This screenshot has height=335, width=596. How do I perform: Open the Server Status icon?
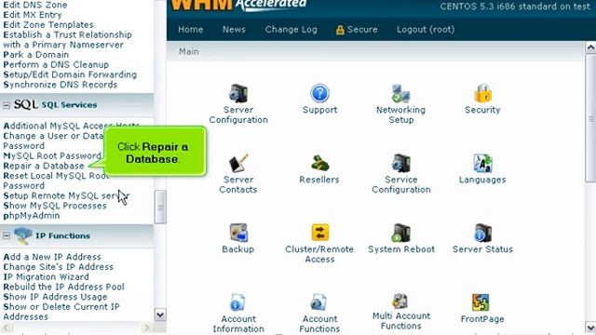pyautogui.click(x=482, y=233)
